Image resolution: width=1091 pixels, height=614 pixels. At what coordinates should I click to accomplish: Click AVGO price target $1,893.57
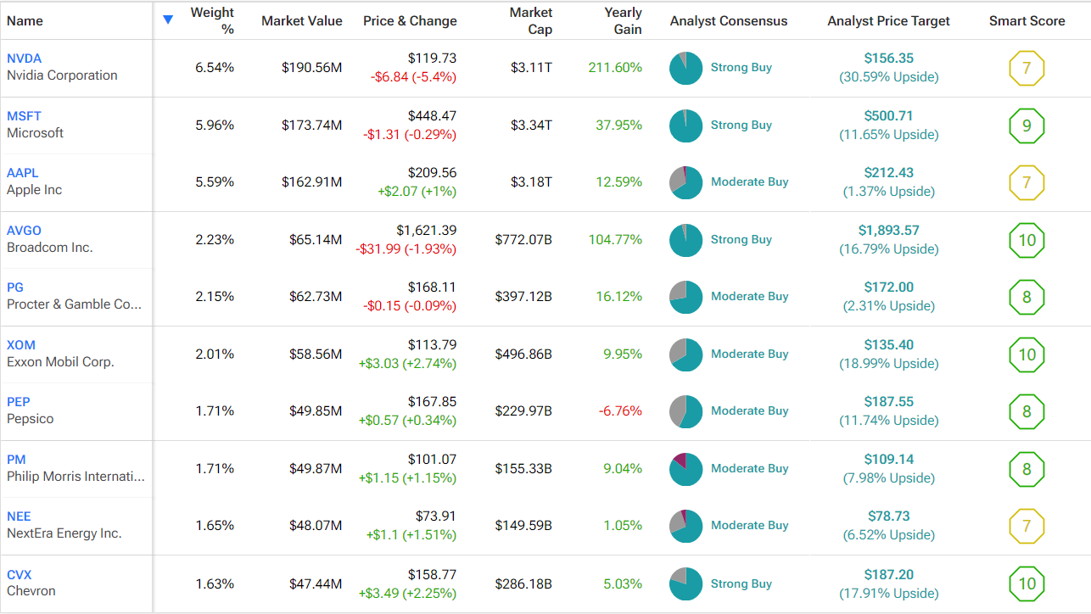point(889,231)
